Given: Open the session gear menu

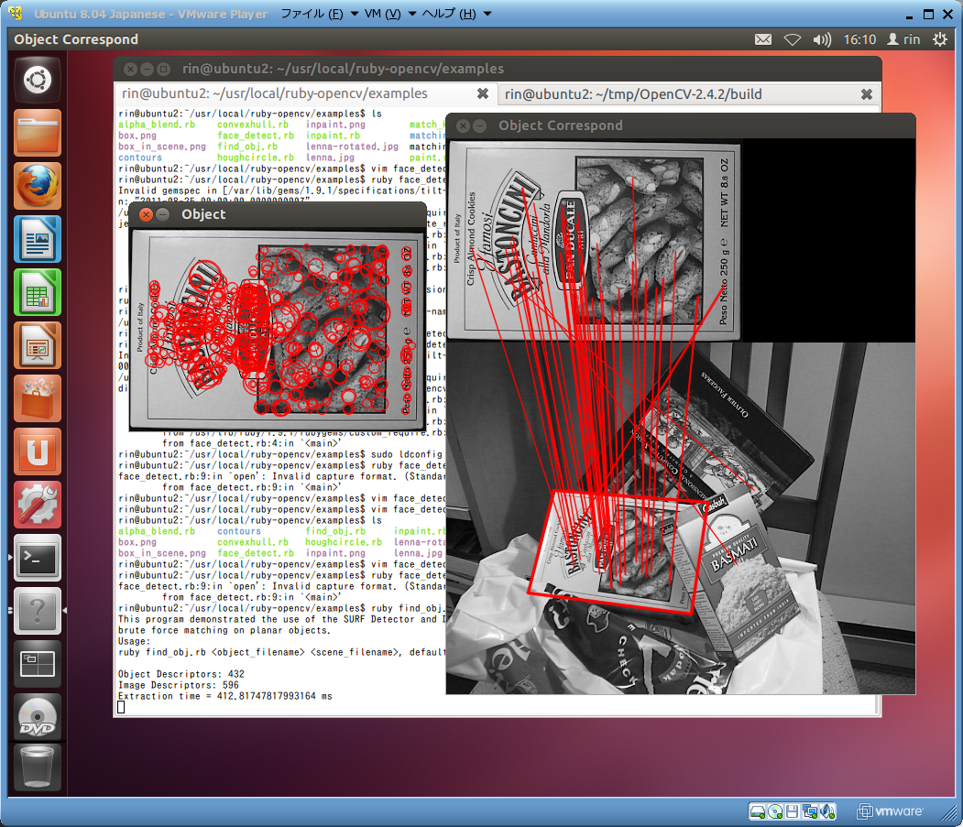Looking at the screenshot, I should (x=940, y=40).
